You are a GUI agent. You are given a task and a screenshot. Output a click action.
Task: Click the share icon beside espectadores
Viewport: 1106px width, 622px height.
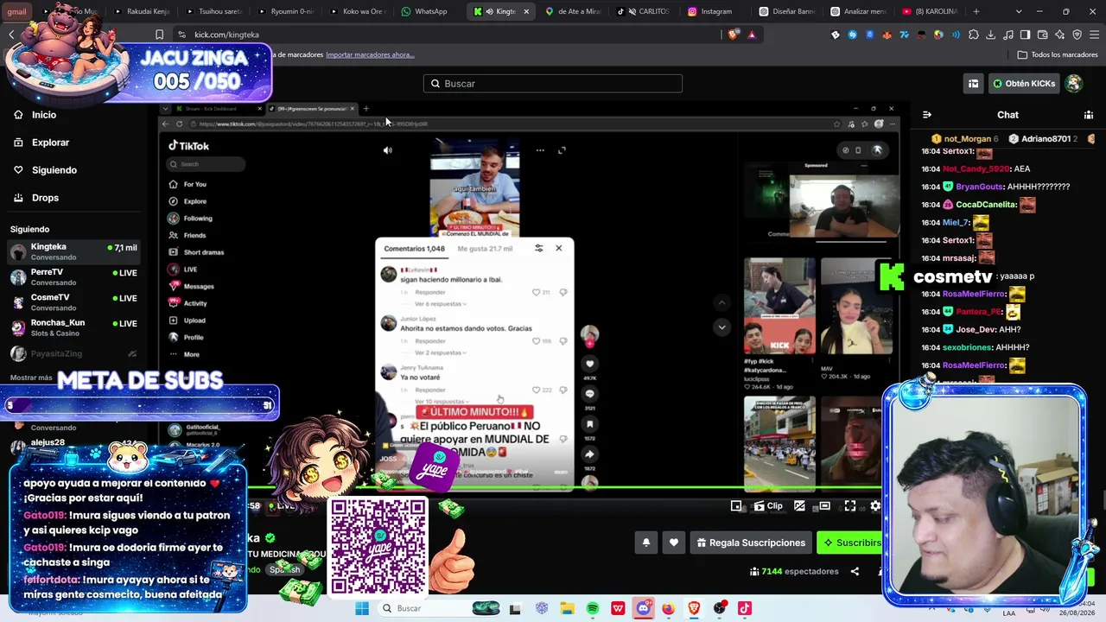(855, 571)
